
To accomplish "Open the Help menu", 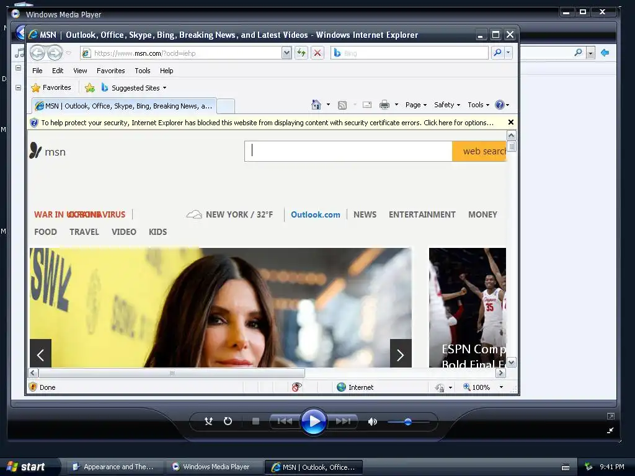I will click(166, 71).
